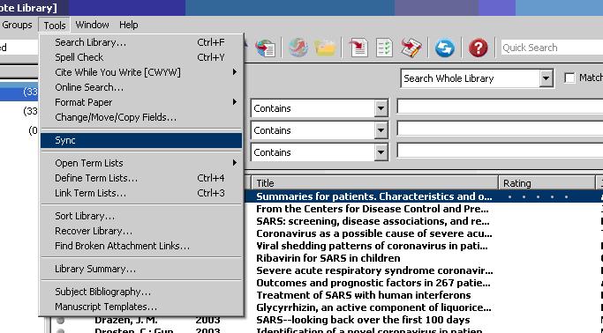Select 'Outcomes and prognostic factors in 267' row
Screen dimensions: 603x333
373,283
